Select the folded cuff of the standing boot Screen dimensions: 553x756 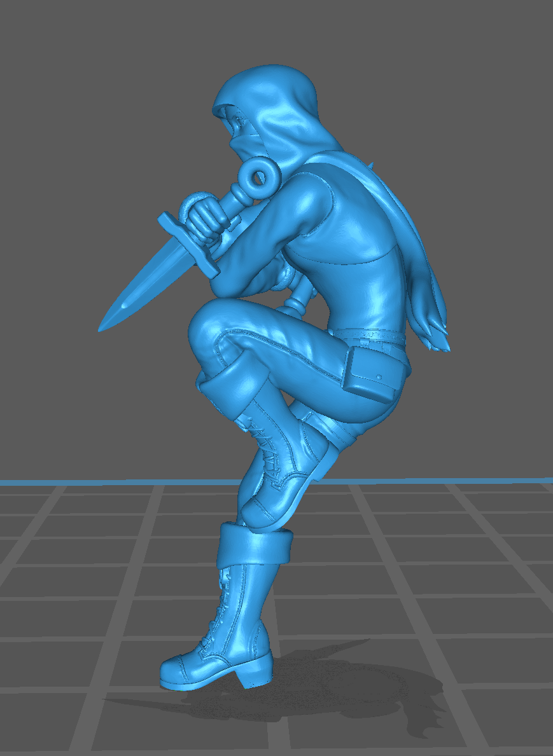(x=255, y=547)
